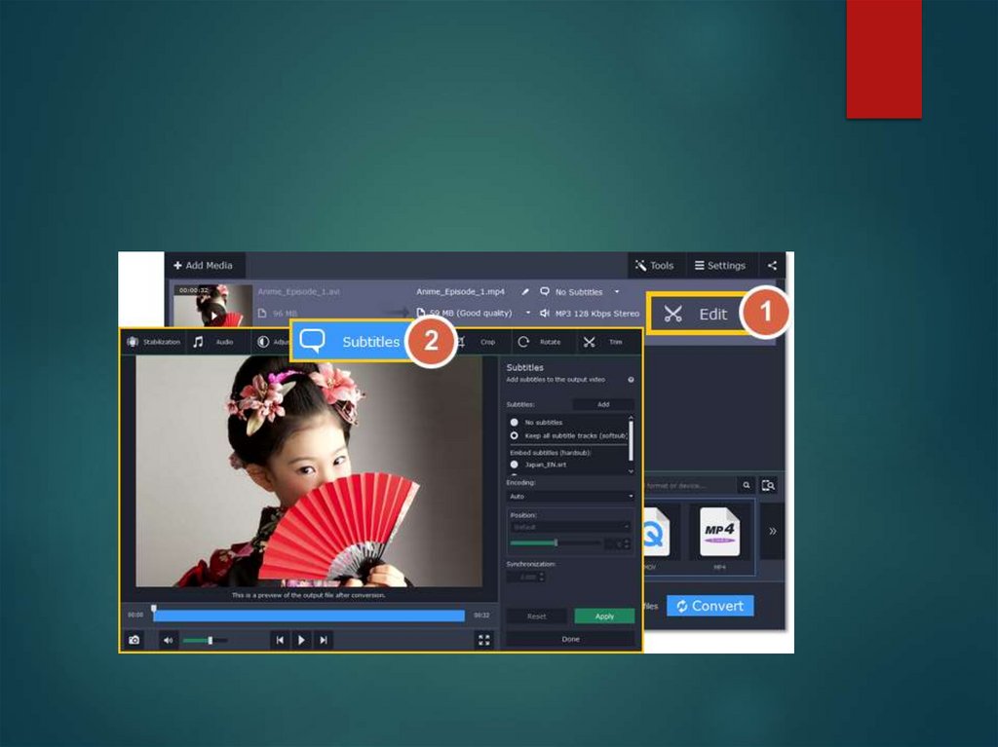The image size is (998, 747).
Task: Select the MOV QuickTime format preset
Action: click(x=654, y=537)
